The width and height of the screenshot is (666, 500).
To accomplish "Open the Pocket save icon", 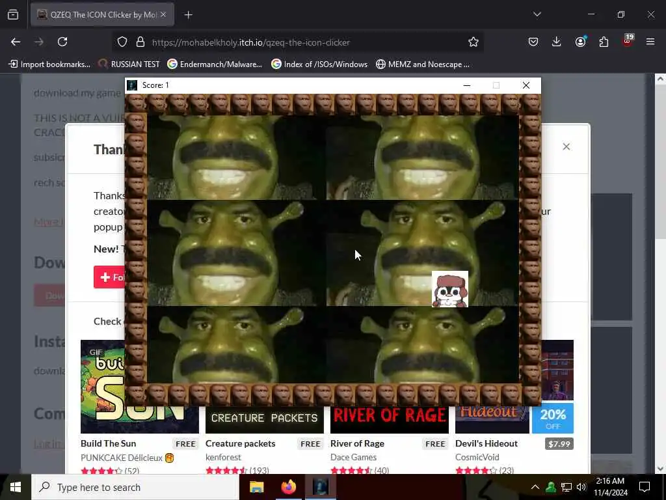I will [533, 42].
